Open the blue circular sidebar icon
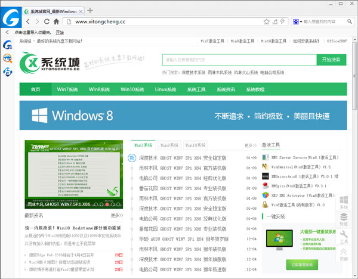This screenshot has height=279, width=358. tap(8, 72)
